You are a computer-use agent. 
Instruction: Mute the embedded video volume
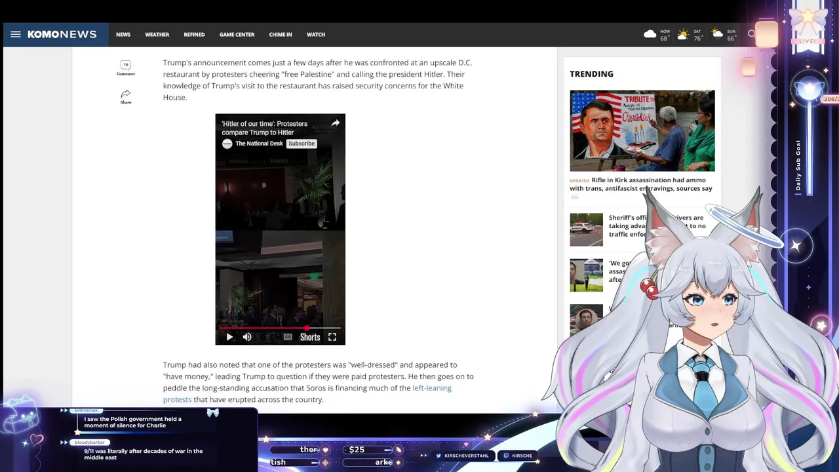pos(247,337)
